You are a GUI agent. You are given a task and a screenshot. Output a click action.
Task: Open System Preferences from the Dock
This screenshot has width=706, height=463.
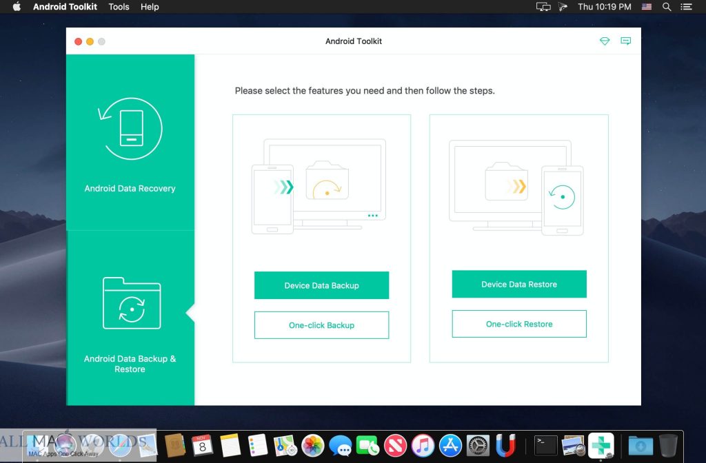tap(478, 446)
